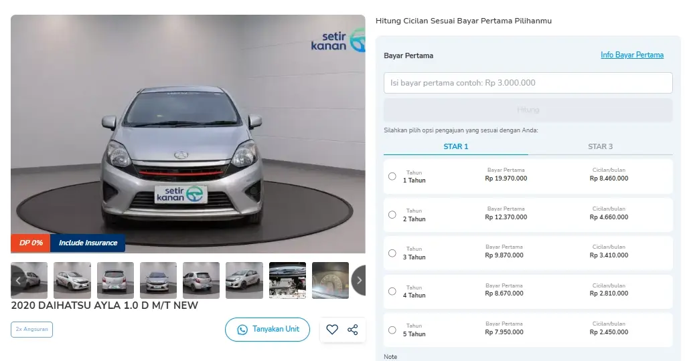This screenshot has width=685, height=361.
Task: Open the dashboard speedometer thumbnail
Action: pos(330,280)
